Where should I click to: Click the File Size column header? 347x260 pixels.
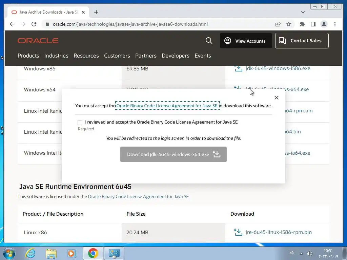136,214
